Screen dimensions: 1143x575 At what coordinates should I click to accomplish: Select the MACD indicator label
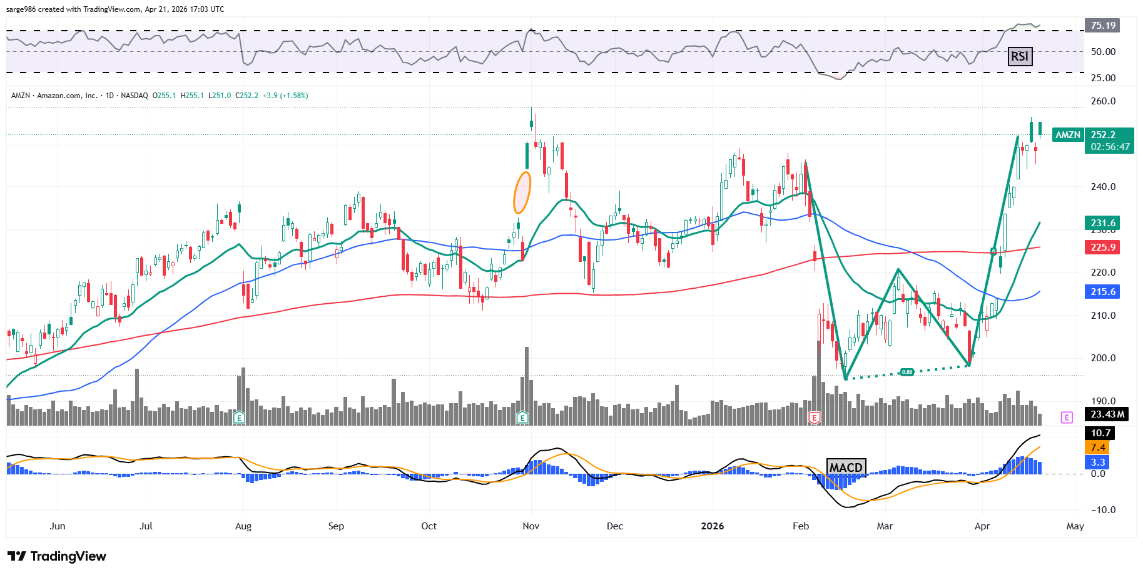click(x=846, y=467)
